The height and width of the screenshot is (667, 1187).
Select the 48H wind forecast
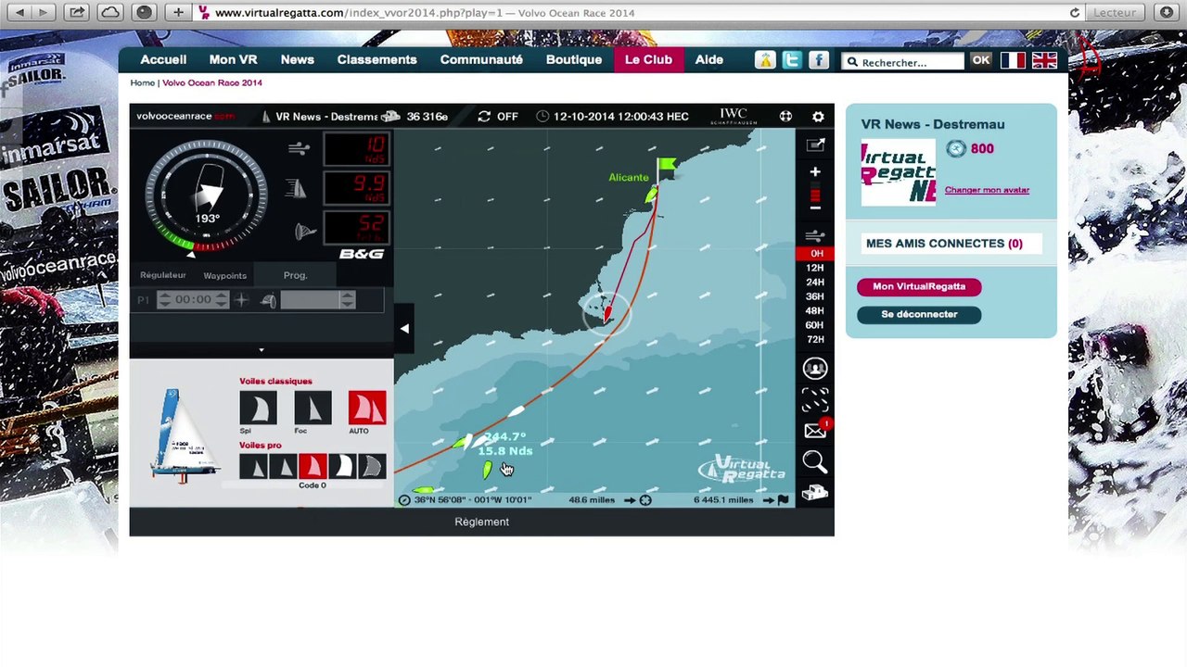pyautogui.click(x=815, y=310)
